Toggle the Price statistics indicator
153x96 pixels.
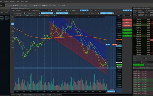17,13
